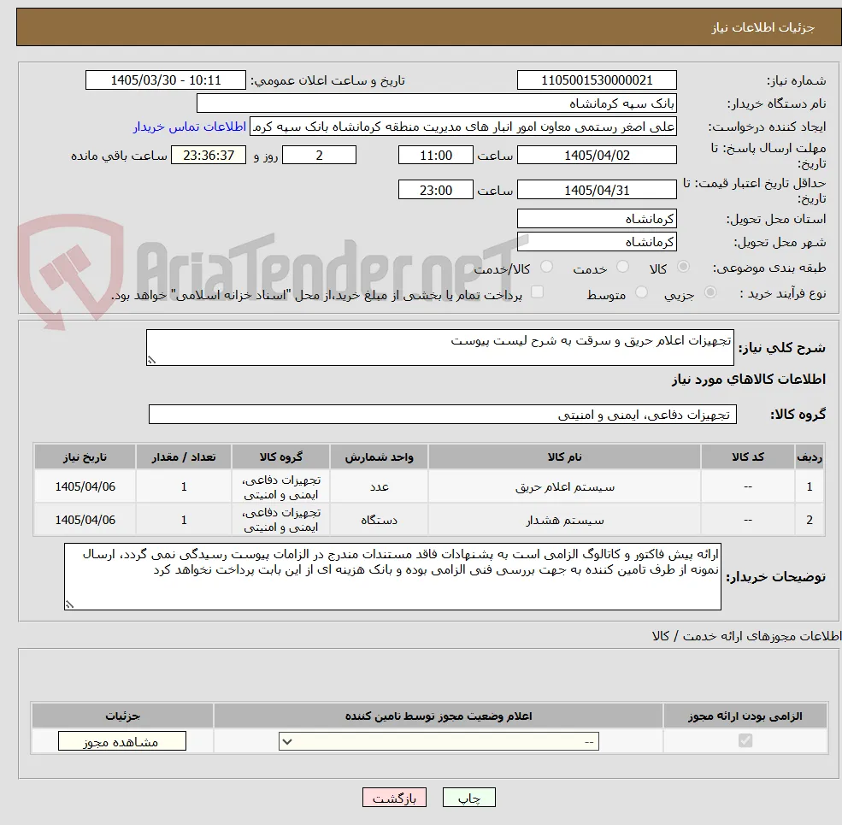Click the response deadline time 11:00
842x825 pixels.
[x=435, y=156]
